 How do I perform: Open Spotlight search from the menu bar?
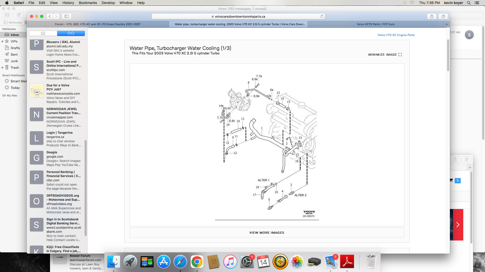coord(469,3)
